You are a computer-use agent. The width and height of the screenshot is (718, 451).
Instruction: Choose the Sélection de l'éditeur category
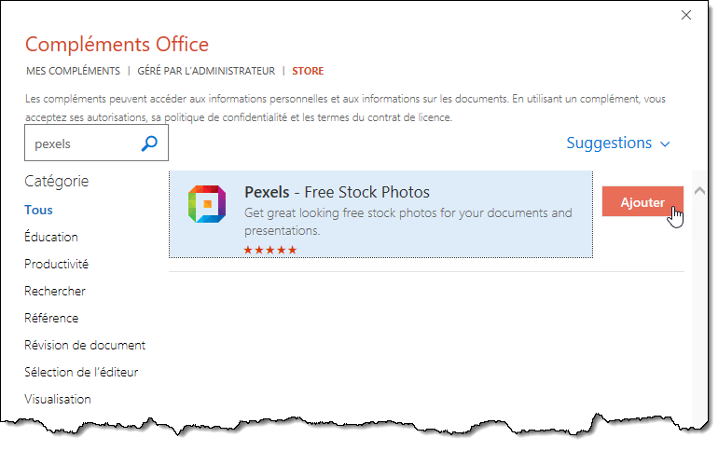pyautogui.click(x=81, y=372)
